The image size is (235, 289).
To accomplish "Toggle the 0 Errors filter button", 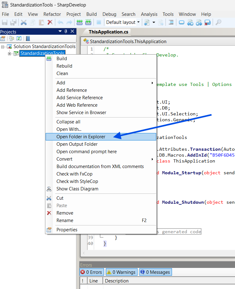I will click(92, 272).
